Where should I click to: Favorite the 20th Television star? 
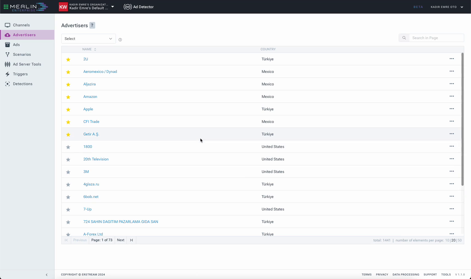pos(68,159)
